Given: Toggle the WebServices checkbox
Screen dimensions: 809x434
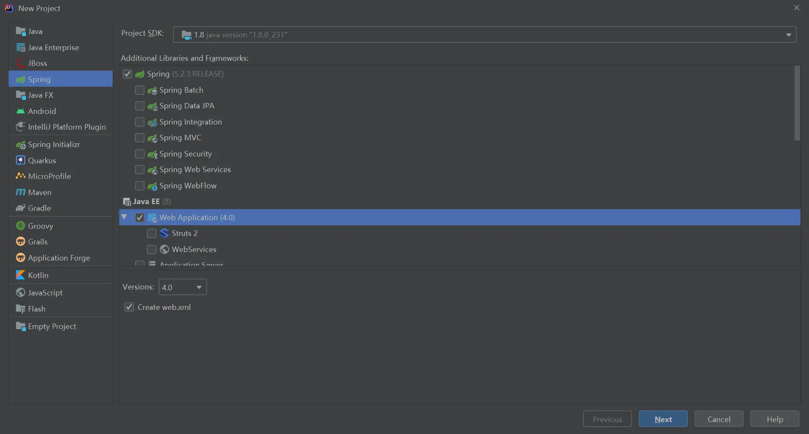Looking at the screenshot, I should [151, 250].
